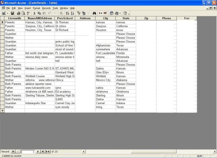Click the Delete Record toolbar icon

[105, 13]
